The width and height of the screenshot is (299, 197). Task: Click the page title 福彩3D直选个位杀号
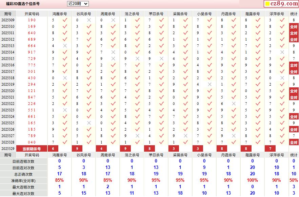(23, 4)
